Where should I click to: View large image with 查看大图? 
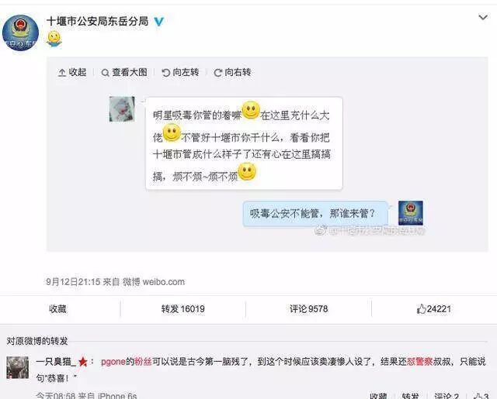point(124,72)
